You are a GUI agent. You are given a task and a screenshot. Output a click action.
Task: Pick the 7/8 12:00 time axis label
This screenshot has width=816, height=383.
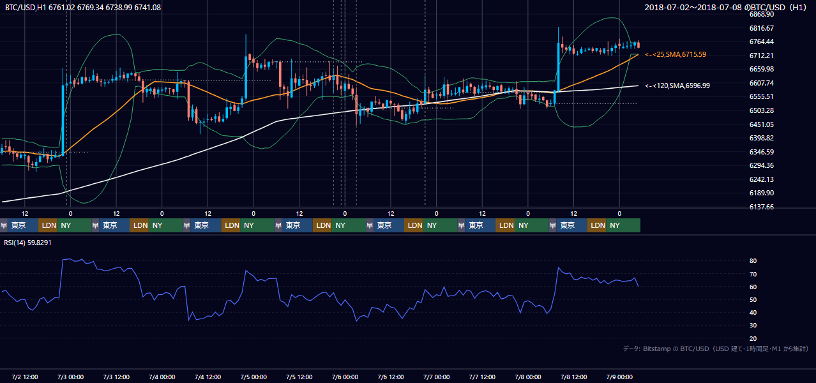574,377
